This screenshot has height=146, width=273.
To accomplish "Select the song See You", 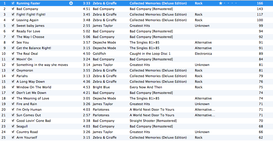I will 23,42.
